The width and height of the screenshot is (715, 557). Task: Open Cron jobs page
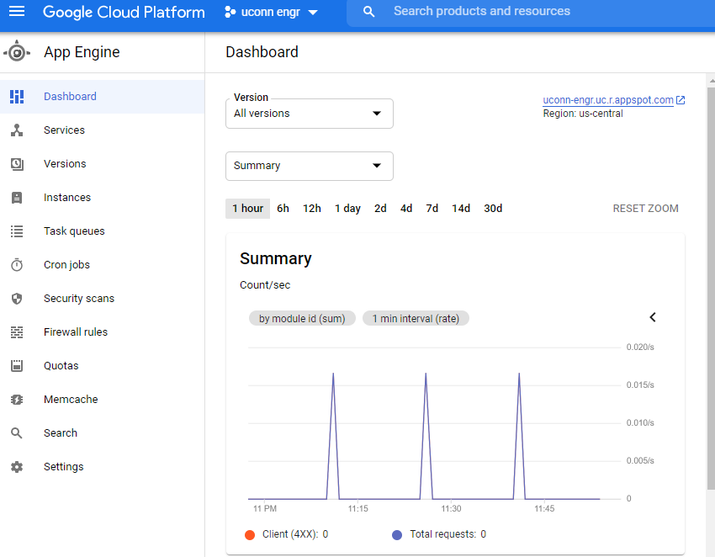coord(102,265)
